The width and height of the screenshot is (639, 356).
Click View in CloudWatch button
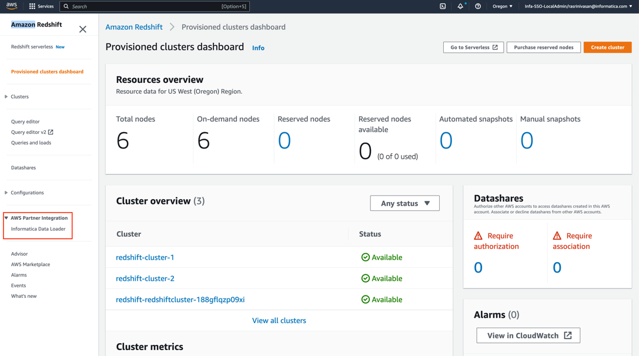tap(528, 335)
